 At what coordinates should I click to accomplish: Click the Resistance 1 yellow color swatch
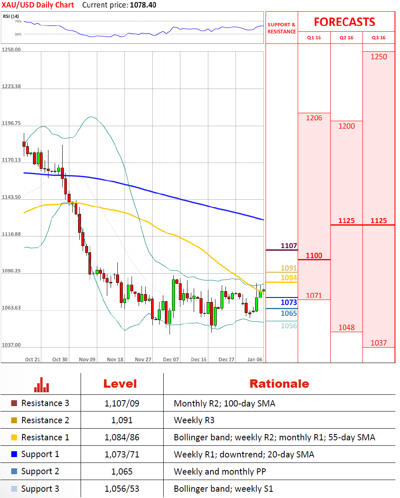(14, 438)
